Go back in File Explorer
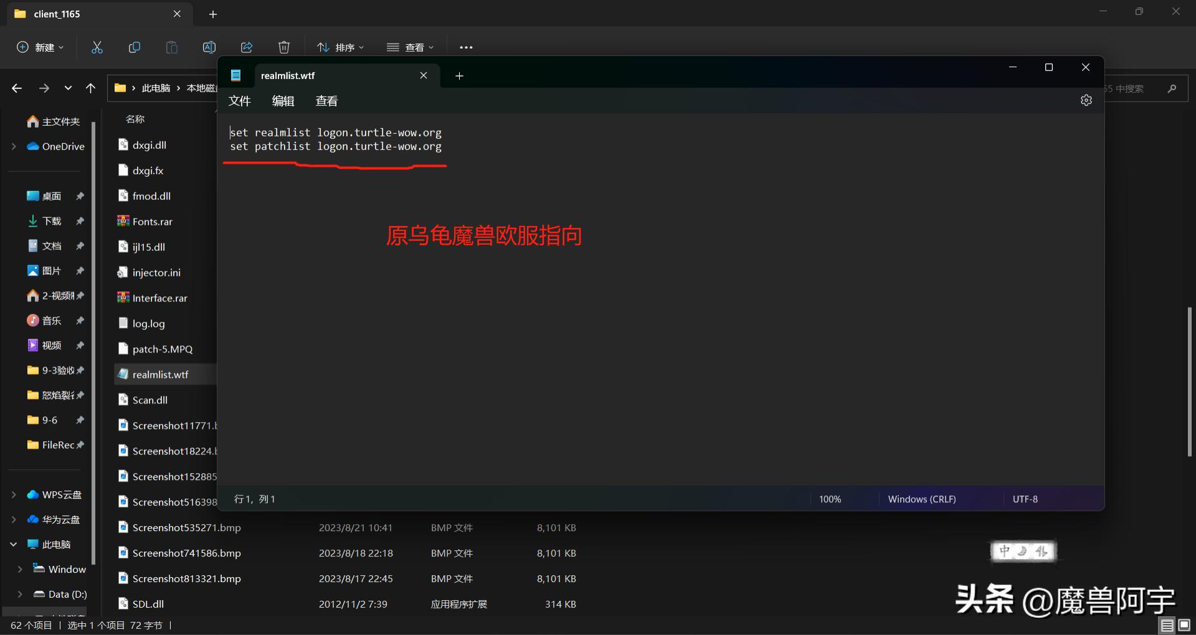This screenshot has height=635, width=1196. pyautogui.click(x=17, y=88)
